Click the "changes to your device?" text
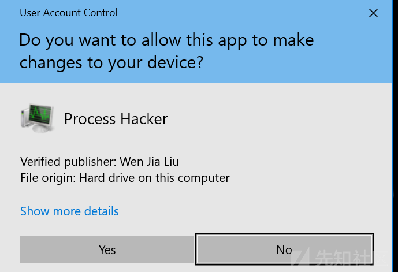Viewport: 398px width, 272px height. (111, 63)
